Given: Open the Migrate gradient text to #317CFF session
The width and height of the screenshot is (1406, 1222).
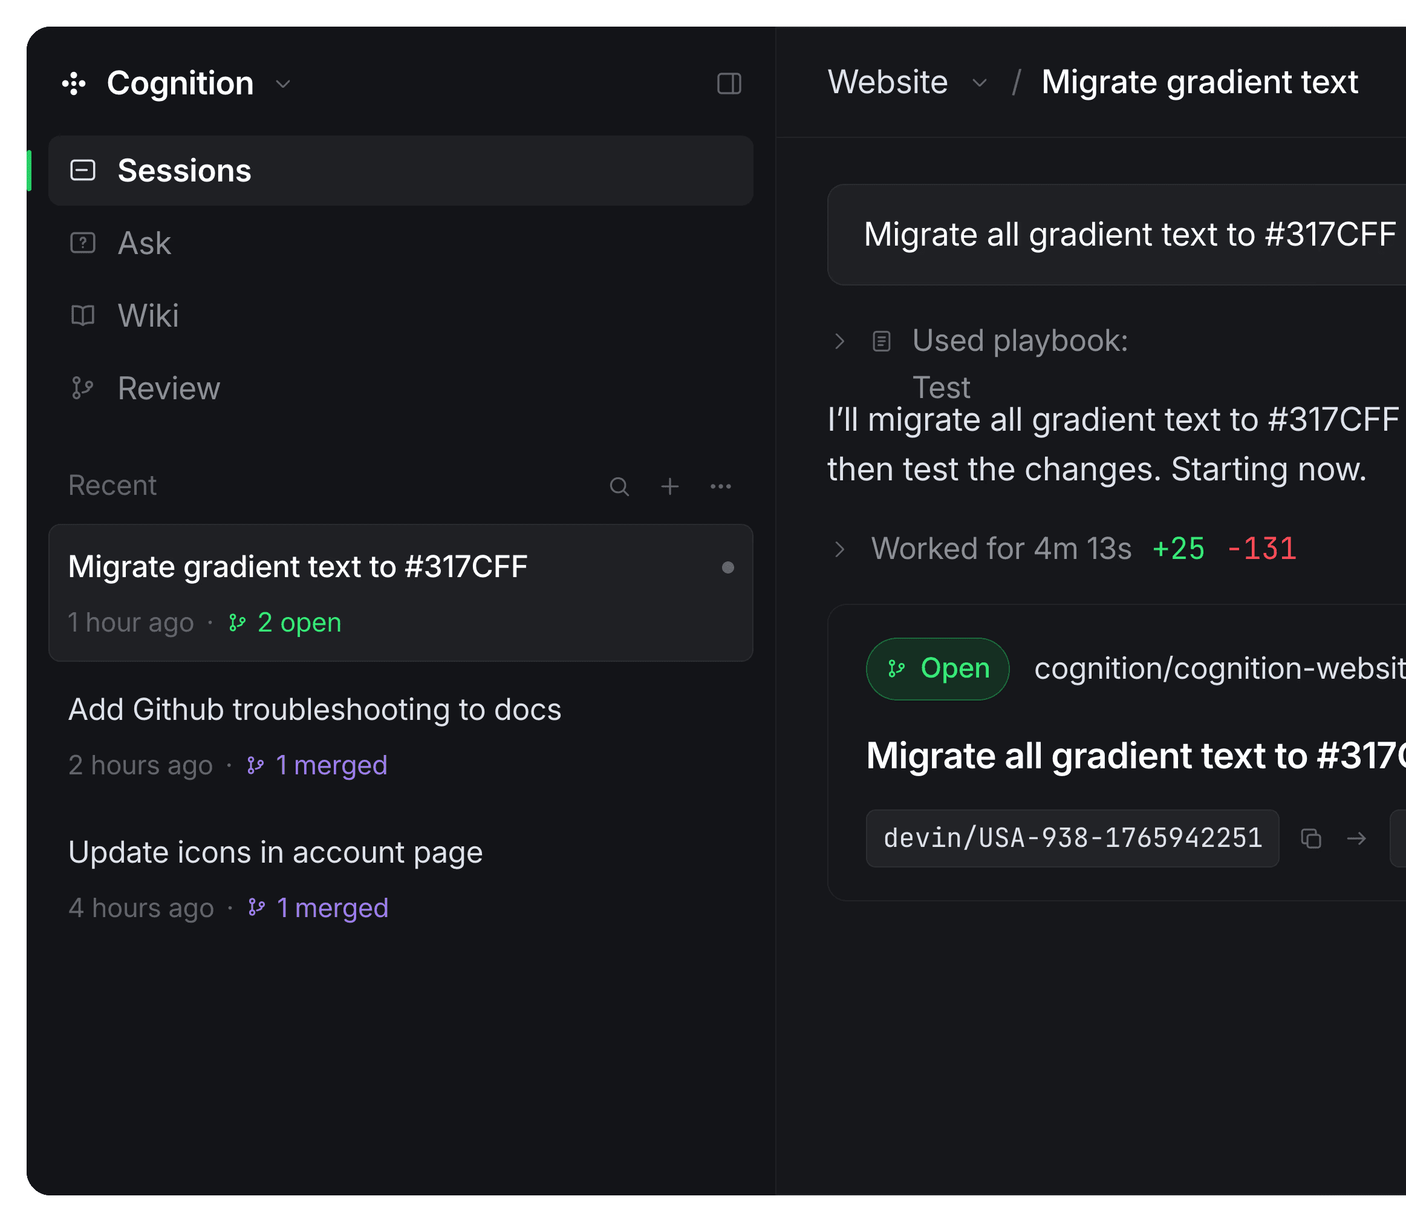Looking at the screenshot, I should 401,593.
